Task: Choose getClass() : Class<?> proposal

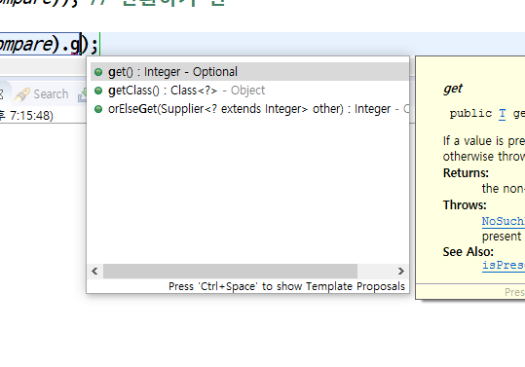Action: click(x=249, y=91)
